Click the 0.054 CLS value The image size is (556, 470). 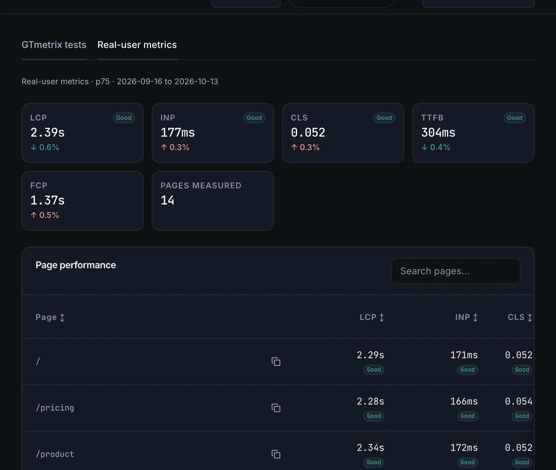point(519,401)
